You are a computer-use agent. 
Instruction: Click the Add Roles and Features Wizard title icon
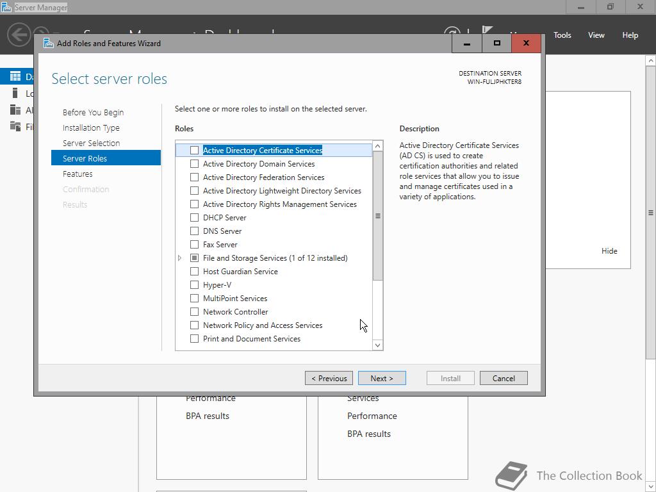(x=49, y=43)
